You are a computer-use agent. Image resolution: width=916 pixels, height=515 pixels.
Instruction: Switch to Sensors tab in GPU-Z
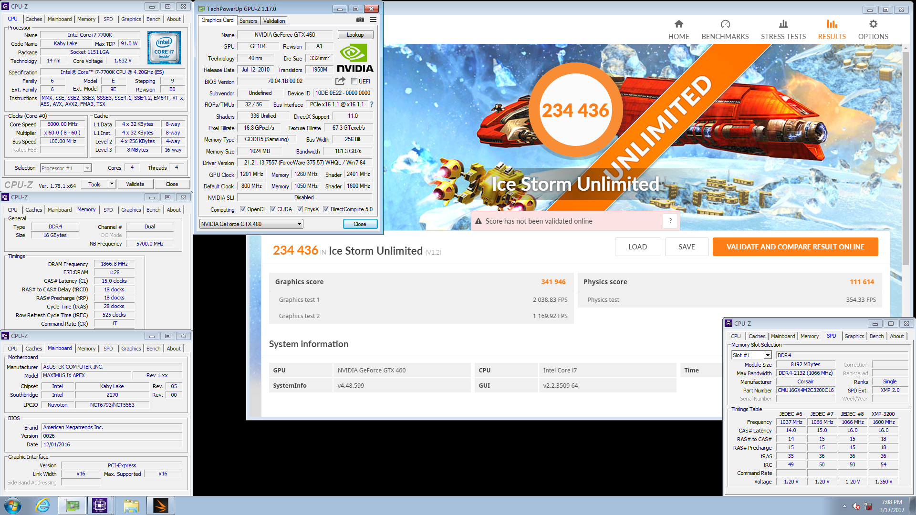[248, 21]
